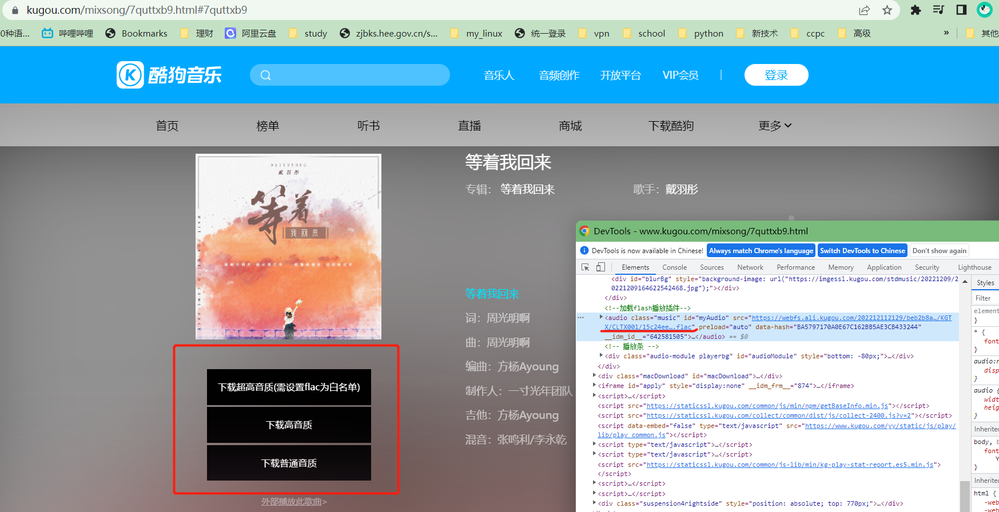
Task: Show hidden bookmarks with » chevron
Action: (946, 33)
